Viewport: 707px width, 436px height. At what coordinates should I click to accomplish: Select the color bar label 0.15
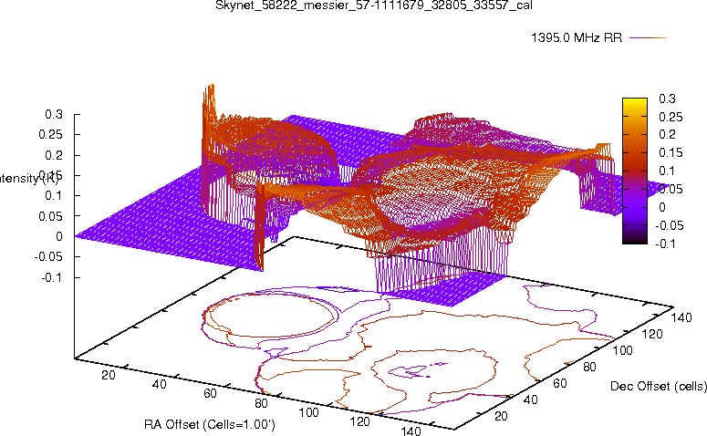[671, 153]
